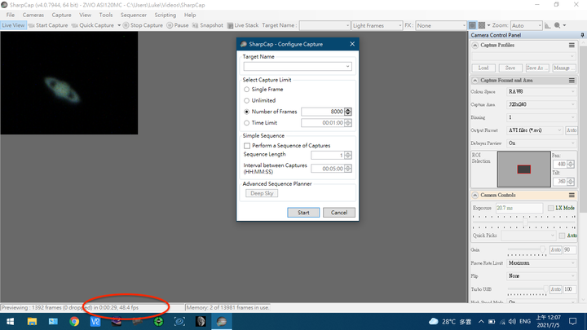Collapse the Capture Profiles section
The width and height of the screenshot is (587, 330).
475,46
